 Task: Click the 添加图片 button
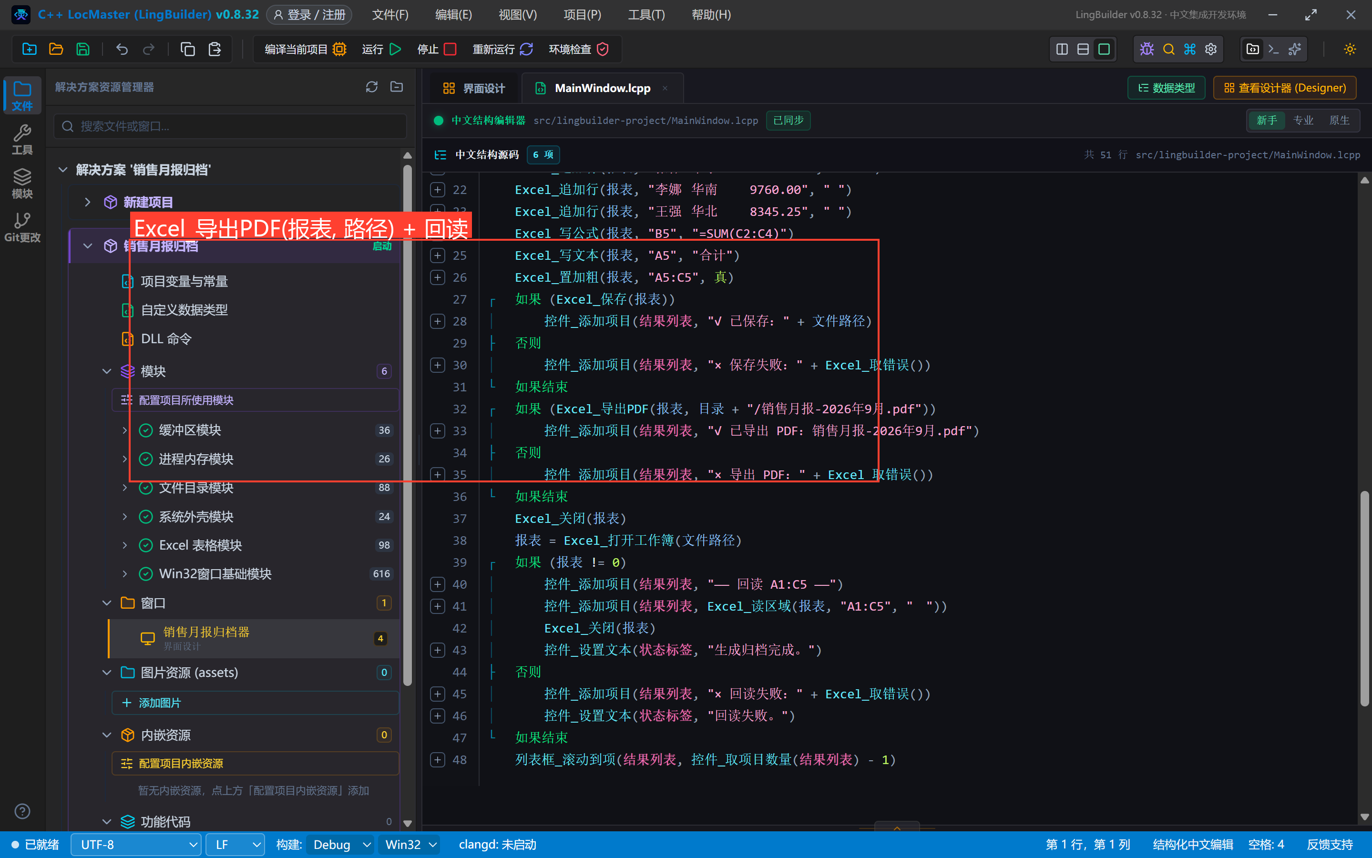tap(256, 703)
